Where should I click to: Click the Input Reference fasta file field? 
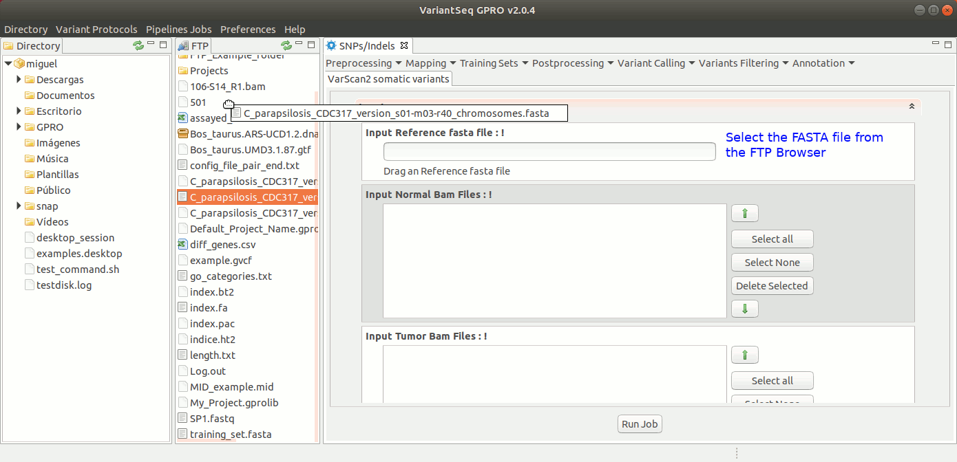pyautogui.click(x=549, y=152)
